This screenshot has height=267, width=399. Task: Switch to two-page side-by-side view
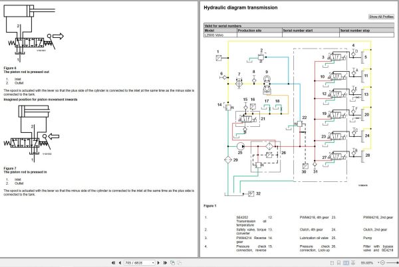346,262
